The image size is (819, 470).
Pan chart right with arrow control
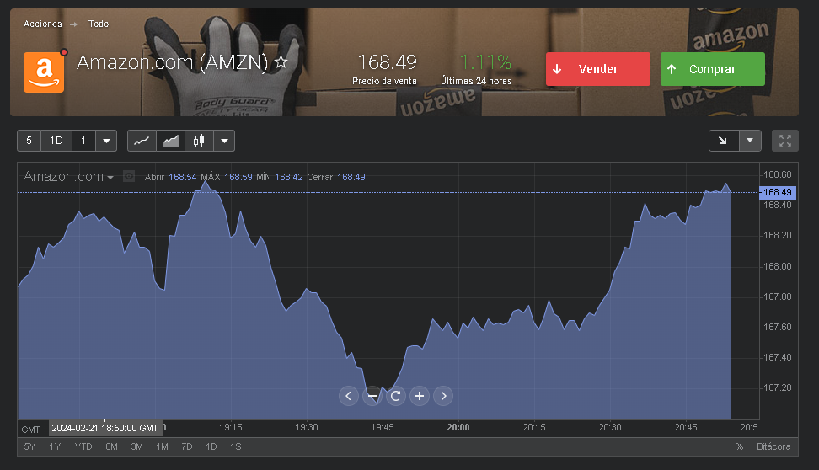pyautogui.click(x=443, y=396)
